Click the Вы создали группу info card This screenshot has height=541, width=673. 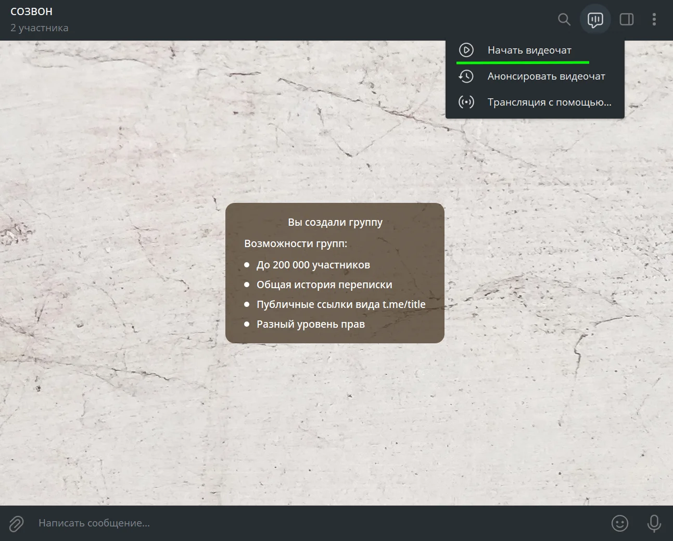click(335, 273)
